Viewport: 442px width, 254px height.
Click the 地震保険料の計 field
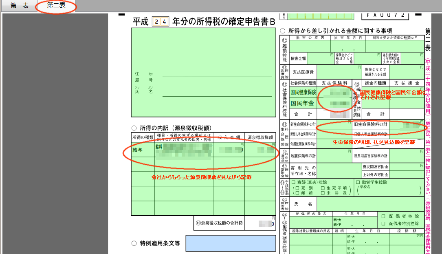334,156
